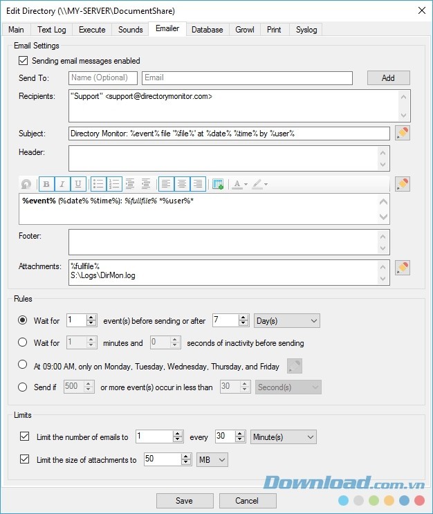Open the Minute(s) unit dropdown
This screenshot has width=433, height=514.
283,437
